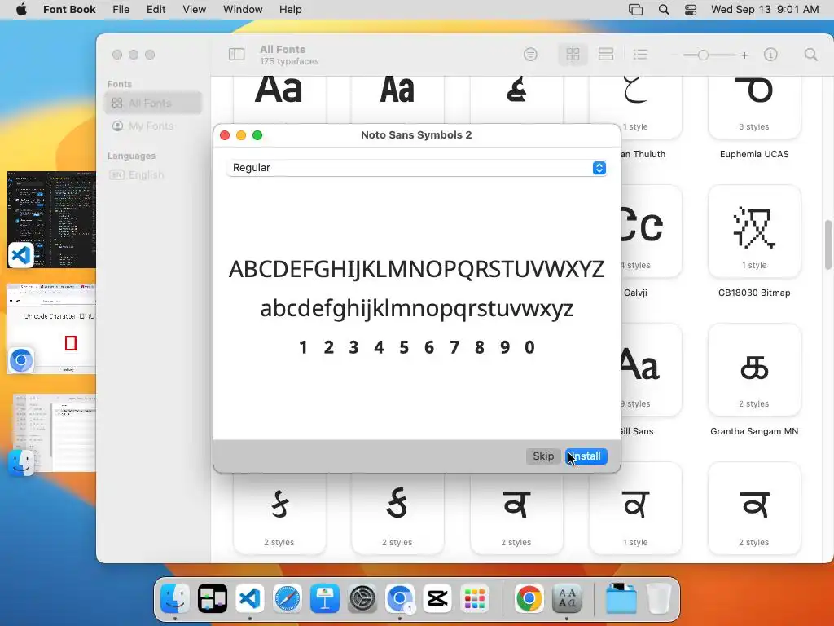The width and height of the screenshot is (834, 626).
Task: Open Spotlight search in menu bar
Action: (x=663, y=10)
